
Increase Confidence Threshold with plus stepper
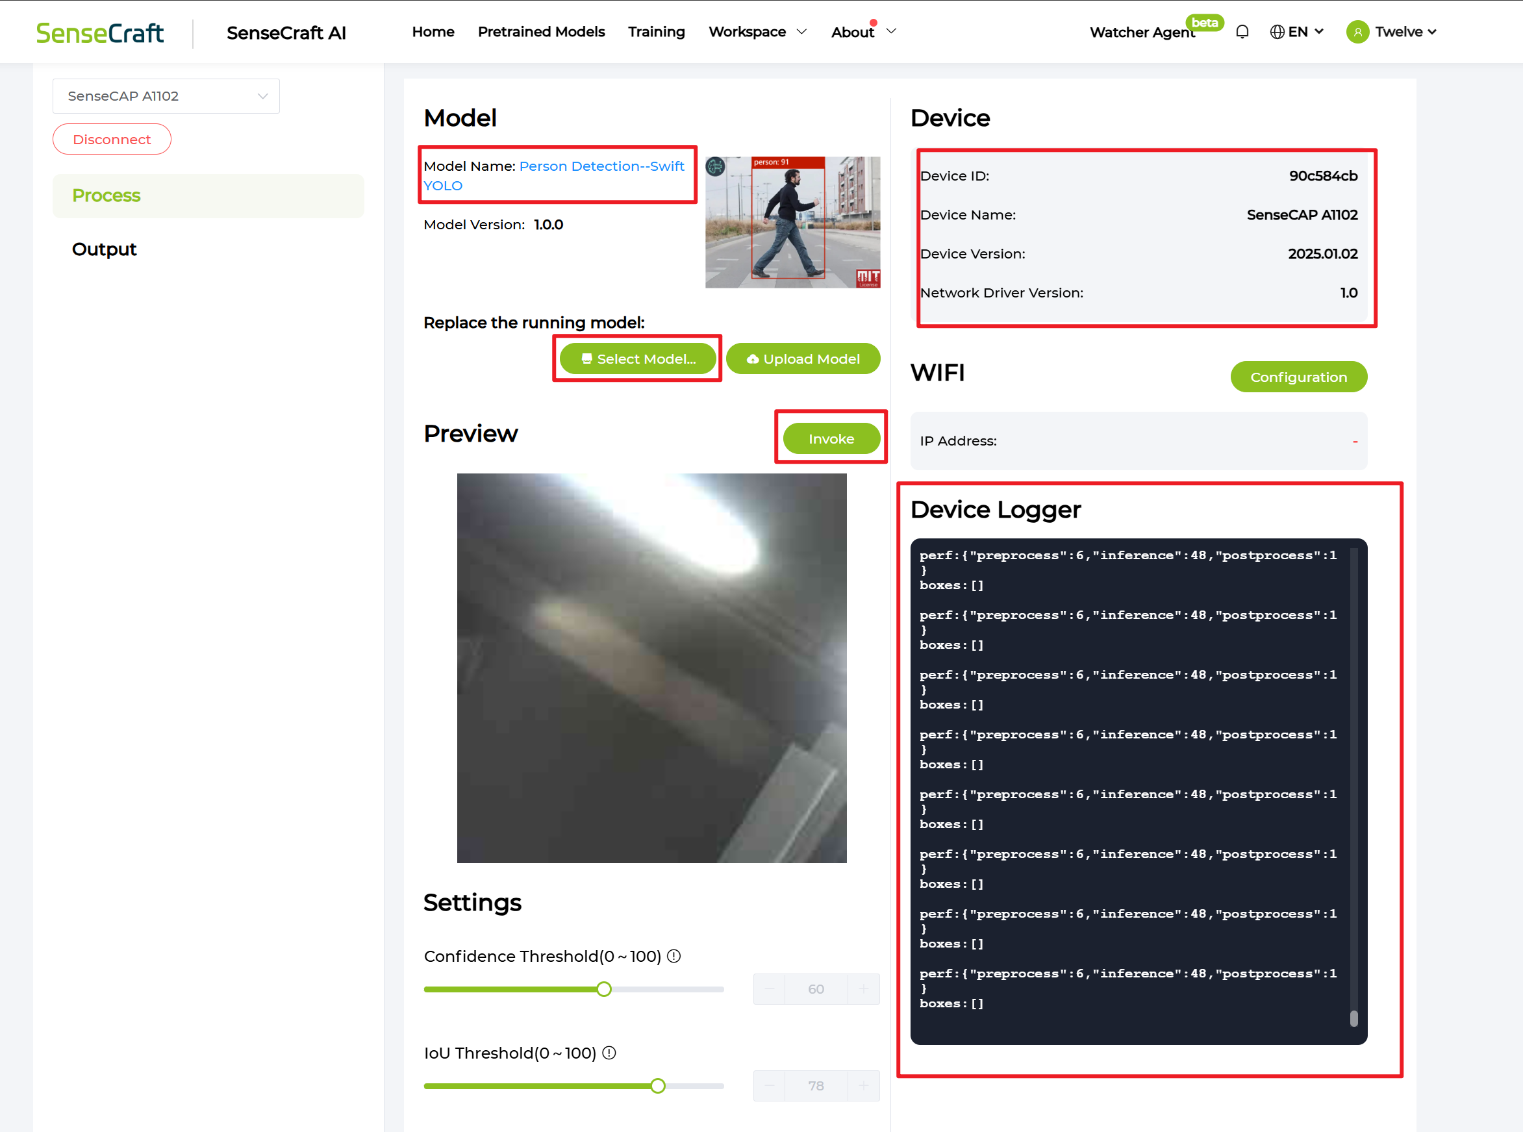coord(863,988)
